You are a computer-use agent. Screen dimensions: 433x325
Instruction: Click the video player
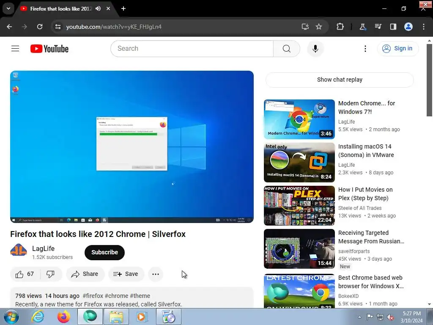click(x=132, y=147)
